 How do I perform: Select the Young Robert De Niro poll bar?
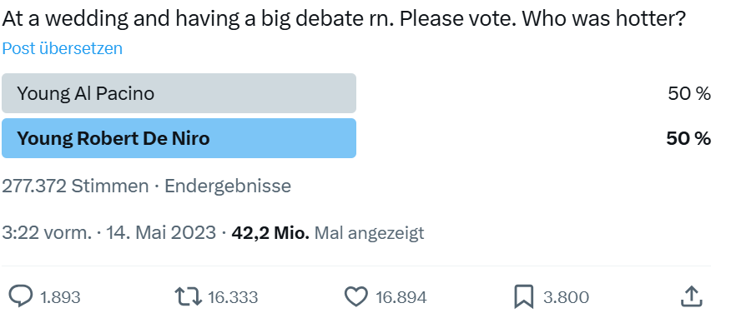point(179,138)
